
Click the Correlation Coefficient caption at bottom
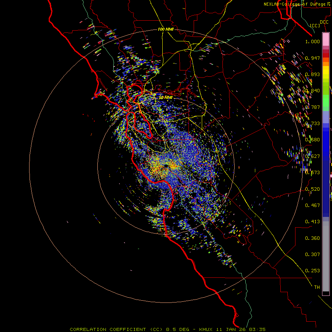click(x=167, y=329)
